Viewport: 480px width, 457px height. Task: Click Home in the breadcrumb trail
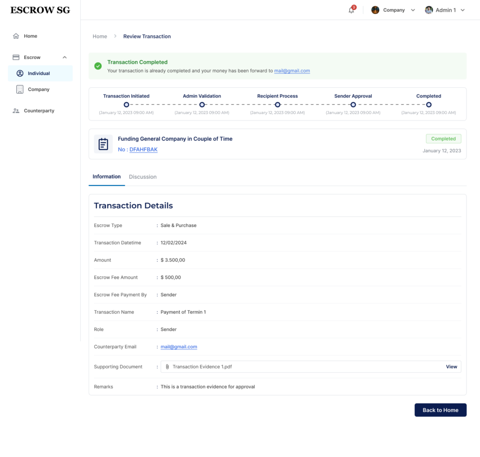tap(100, 36)
